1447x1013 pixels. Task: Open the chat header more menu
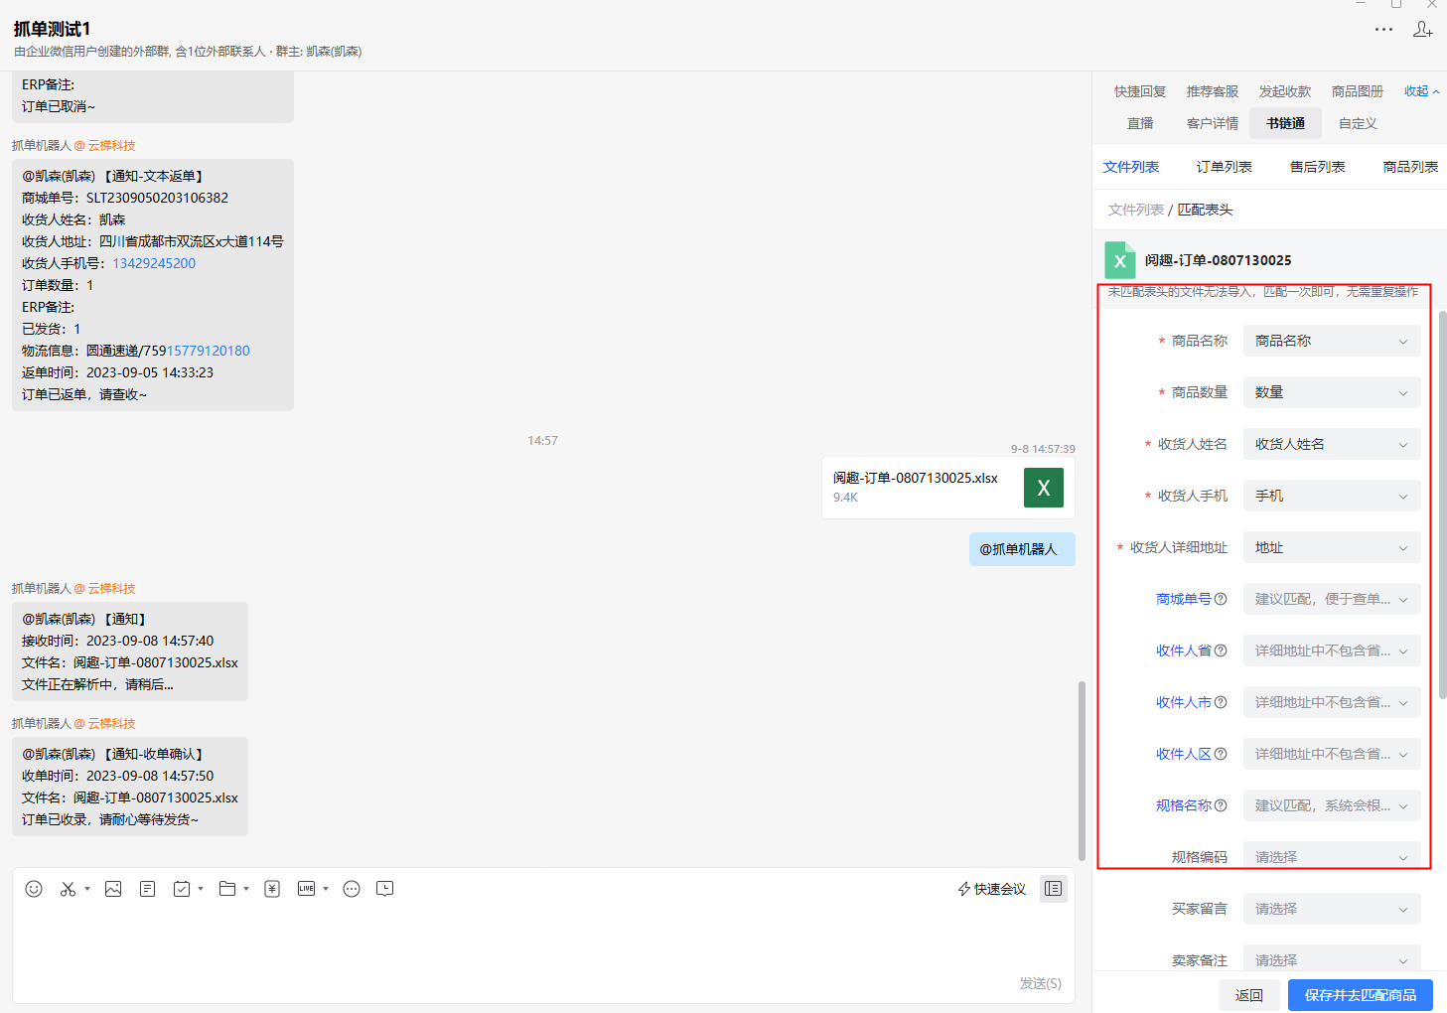click(1383, 30)
